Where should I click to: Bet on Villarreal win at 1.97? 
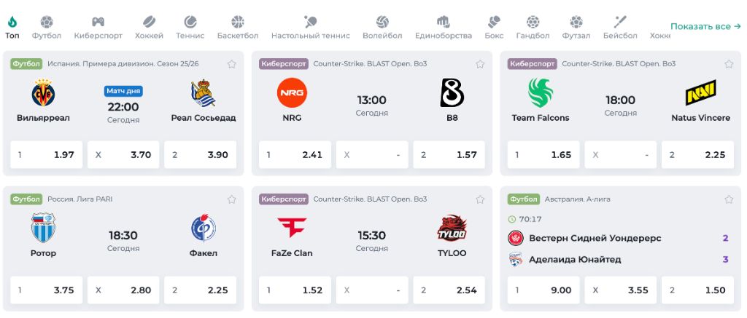[46, 155]
